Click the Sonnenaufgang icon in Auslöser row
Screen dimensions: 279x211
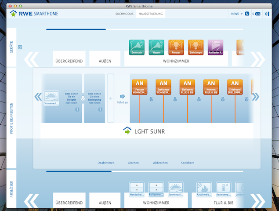click(x=175, y=189)
